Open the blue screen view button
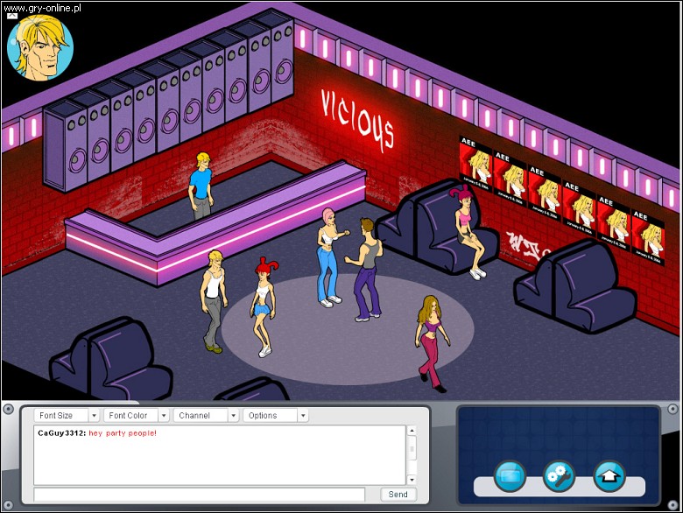683x513 pixels. (510, 476)
